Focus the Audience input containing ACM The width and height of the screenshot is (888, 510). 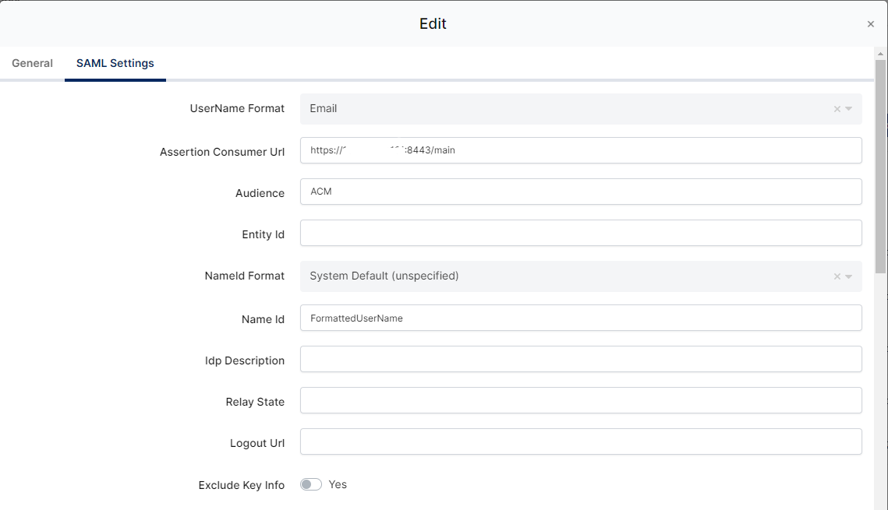click(x=580, y=192)
